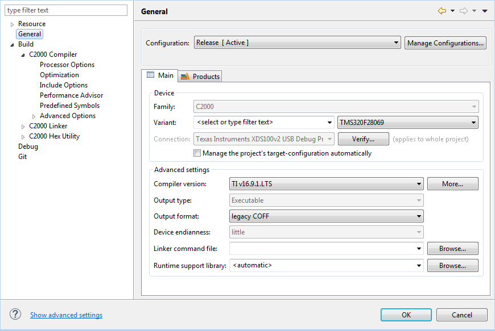Open the view menu triangle icon
Screen dimensions: 495x331
tap(485, 11)
